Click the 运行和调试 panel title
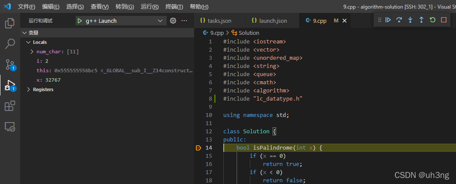456x184 pixels. click(x=41, y=21)
